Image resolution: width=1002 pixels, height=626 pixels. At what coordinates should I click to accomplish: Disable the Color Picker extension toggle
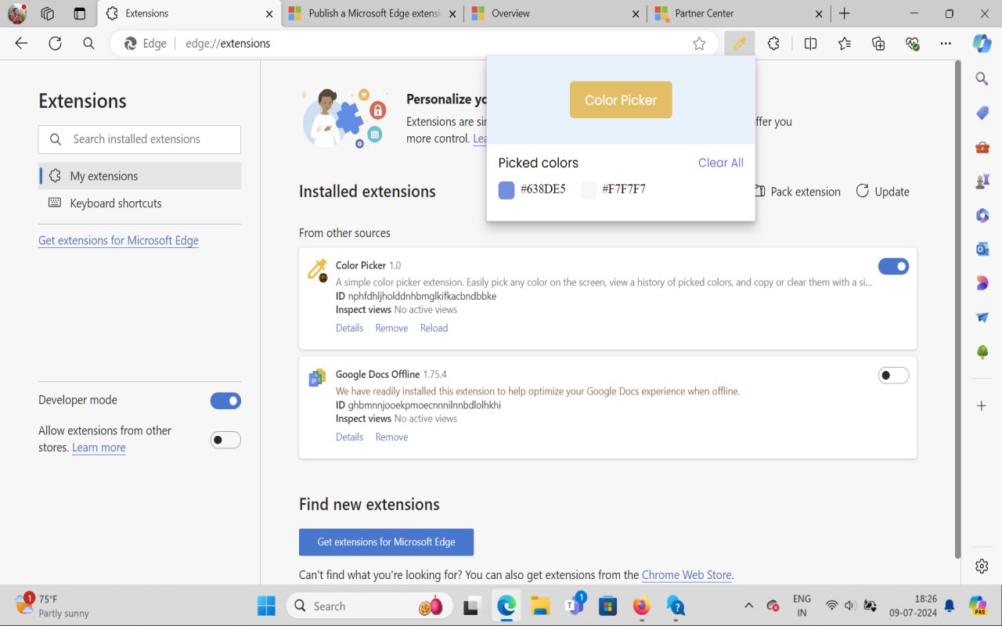(x=893, y=267)
